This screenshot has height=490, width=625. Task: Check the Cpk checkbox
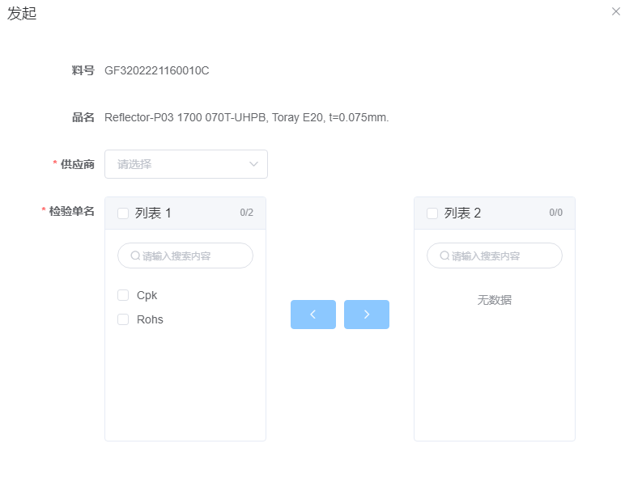[123, 295]
